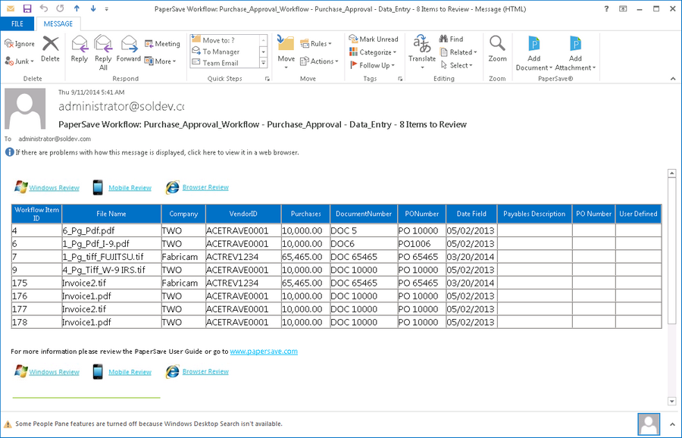This screenshot has width=682, height=438.
Task: Open Outlook Help question mark
Action: click(606, 8)
